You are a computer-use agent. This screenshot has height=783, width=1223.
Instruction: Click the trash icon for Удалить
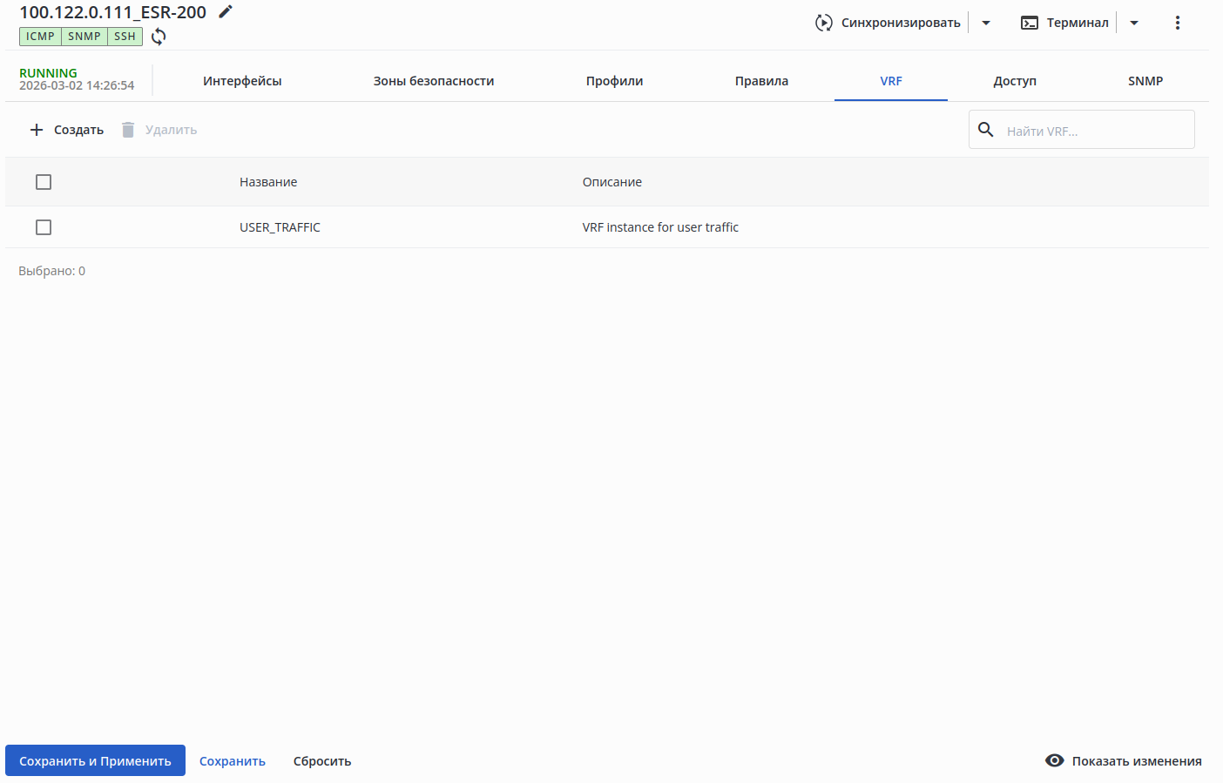coord(128,130)
